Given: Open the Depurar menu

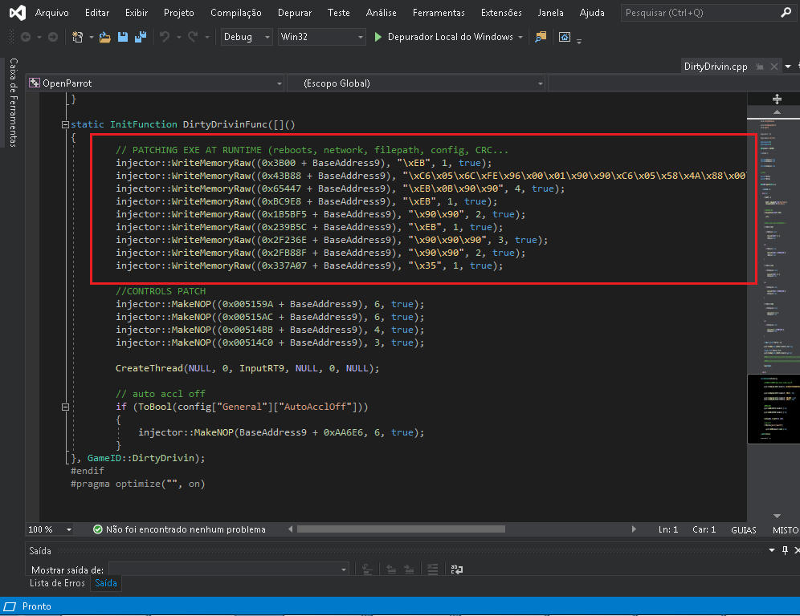Looking at the screenshot, I should tap(295, 13).
